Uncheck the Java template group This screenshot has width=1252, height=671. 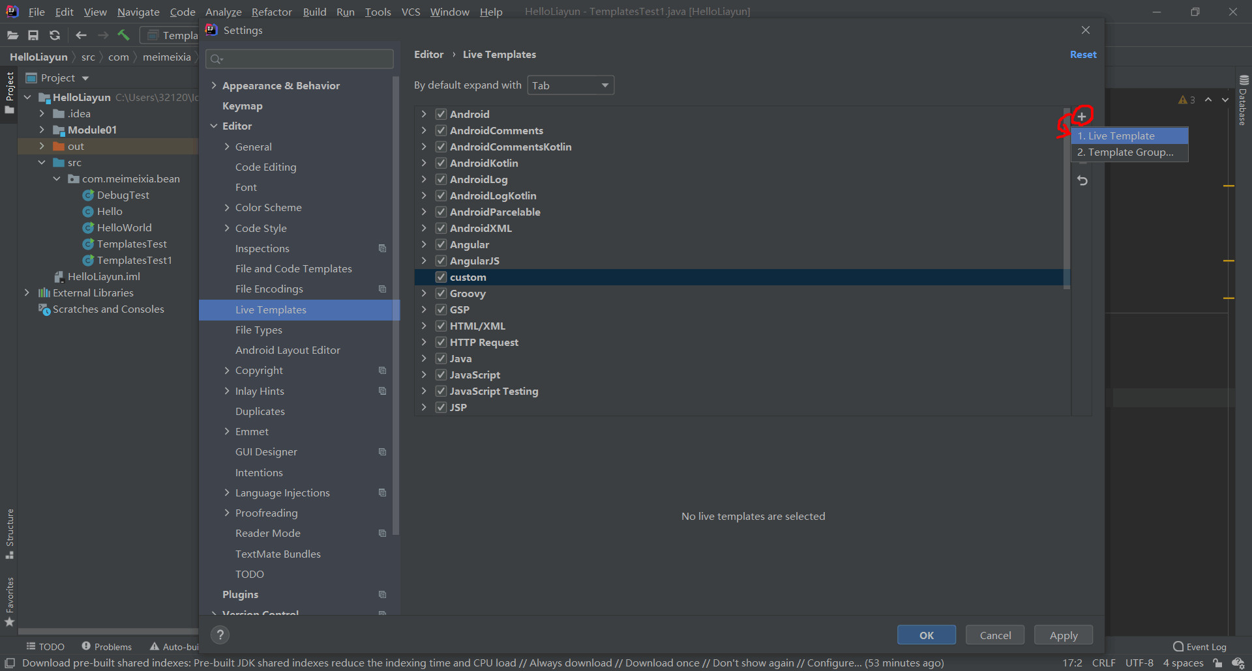pyautogui.click(x=441, y=358)
